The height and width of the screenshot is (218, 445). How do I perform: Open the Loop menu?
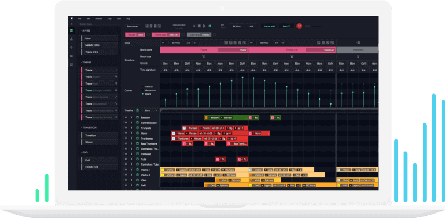pyautogui.click(x=110, y=19)
